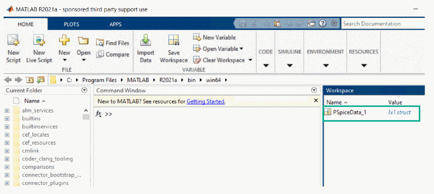Click the Undo icon

[x=289, y=24]
